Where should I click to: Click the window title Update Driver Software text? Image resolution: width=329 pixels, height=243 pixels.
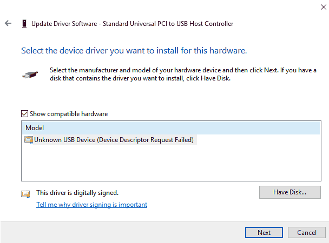point(64,24)
